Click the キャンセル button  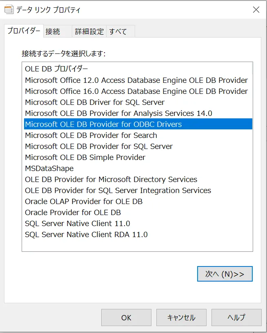[181, 317]
